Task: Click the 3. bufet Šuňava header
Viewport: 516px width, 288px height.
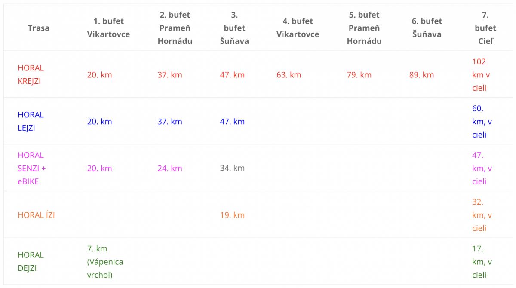Action: click(x=234, y=28)
